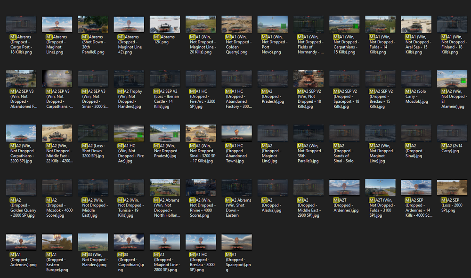Click M1A2 SEP V2 Breslau 15 Kills file name

coord(381,99)
